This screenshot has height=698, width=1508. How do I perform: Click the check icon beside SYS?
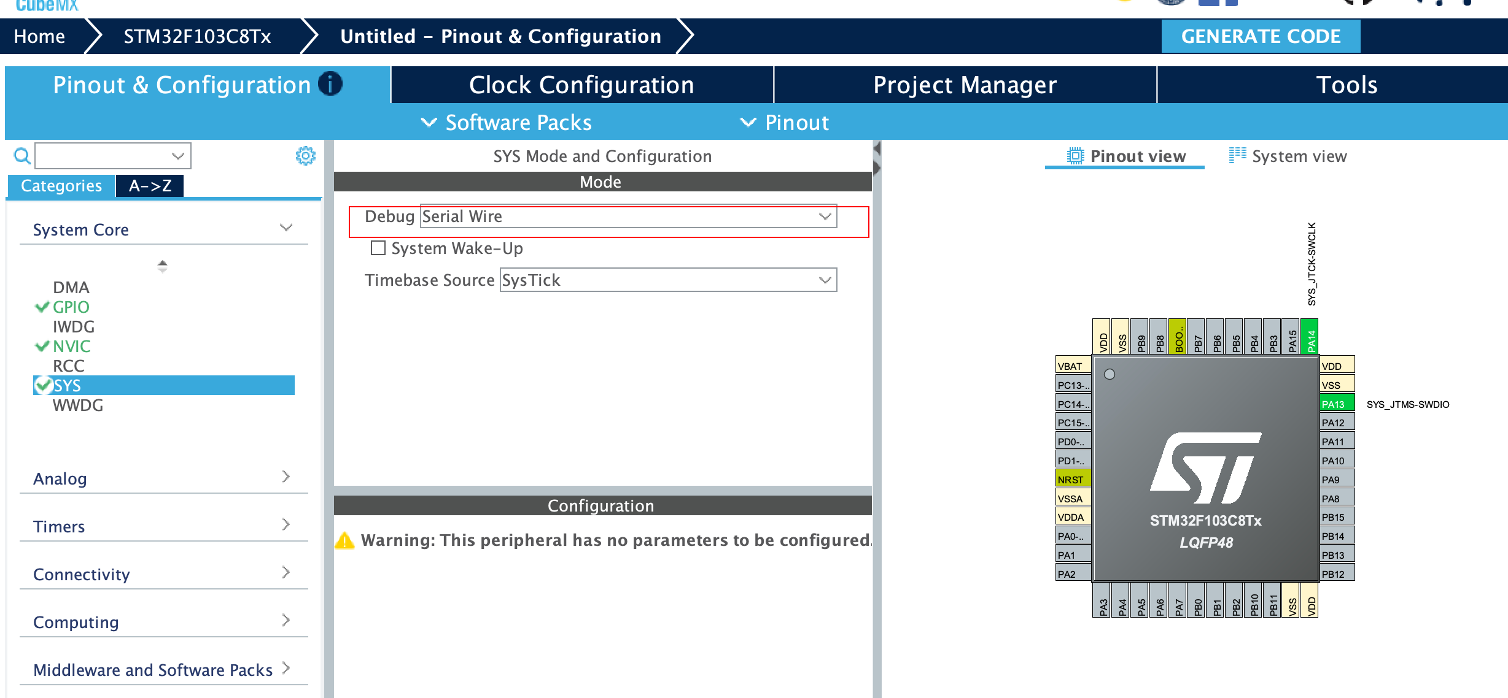[43, 385]
